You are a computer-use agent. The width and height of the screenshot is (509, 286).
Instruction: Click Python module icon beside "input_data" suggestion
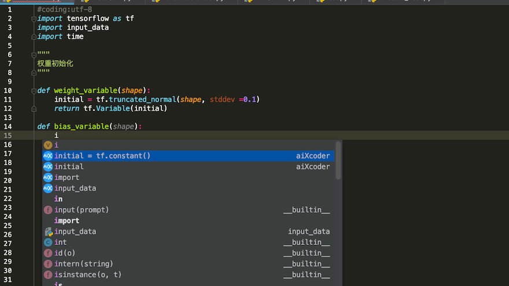pyautogui.click(x=48, y=232)
